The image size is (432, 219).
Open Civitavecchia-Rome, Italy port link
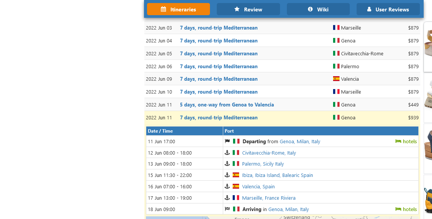269,153
